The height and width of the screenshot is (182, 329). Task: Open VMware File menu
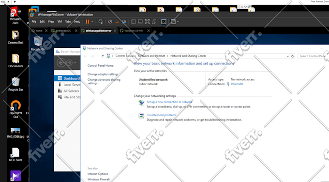click(x=34, y=22)
